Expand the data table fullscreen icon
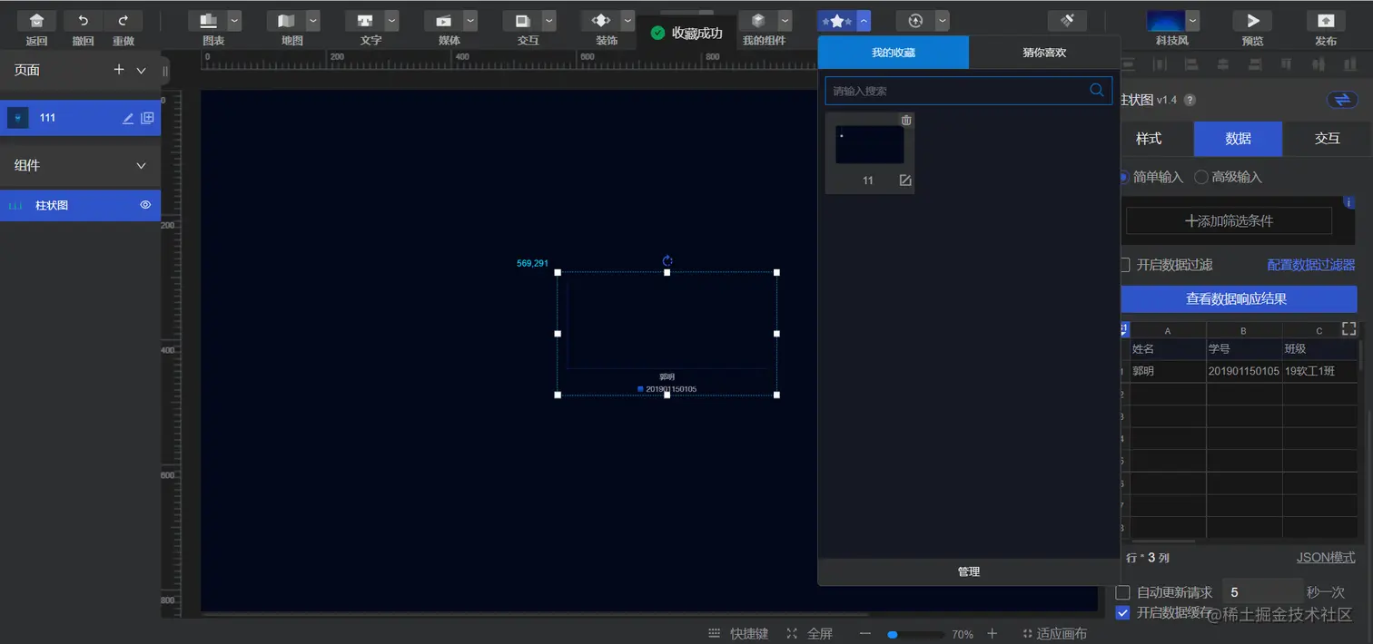The width and height of the screenshot is (1373, 644). [x=1348, y=328]
